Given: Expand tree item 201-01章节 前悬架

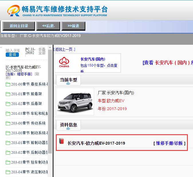Looking at the screenshot, I should (x=26, y=94).
